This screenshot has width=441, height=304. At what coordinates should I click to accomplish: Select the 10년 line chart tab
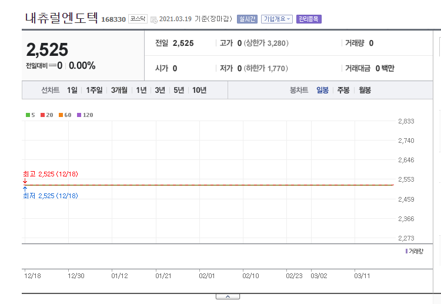pyautogui.click(x=199, y=91)
